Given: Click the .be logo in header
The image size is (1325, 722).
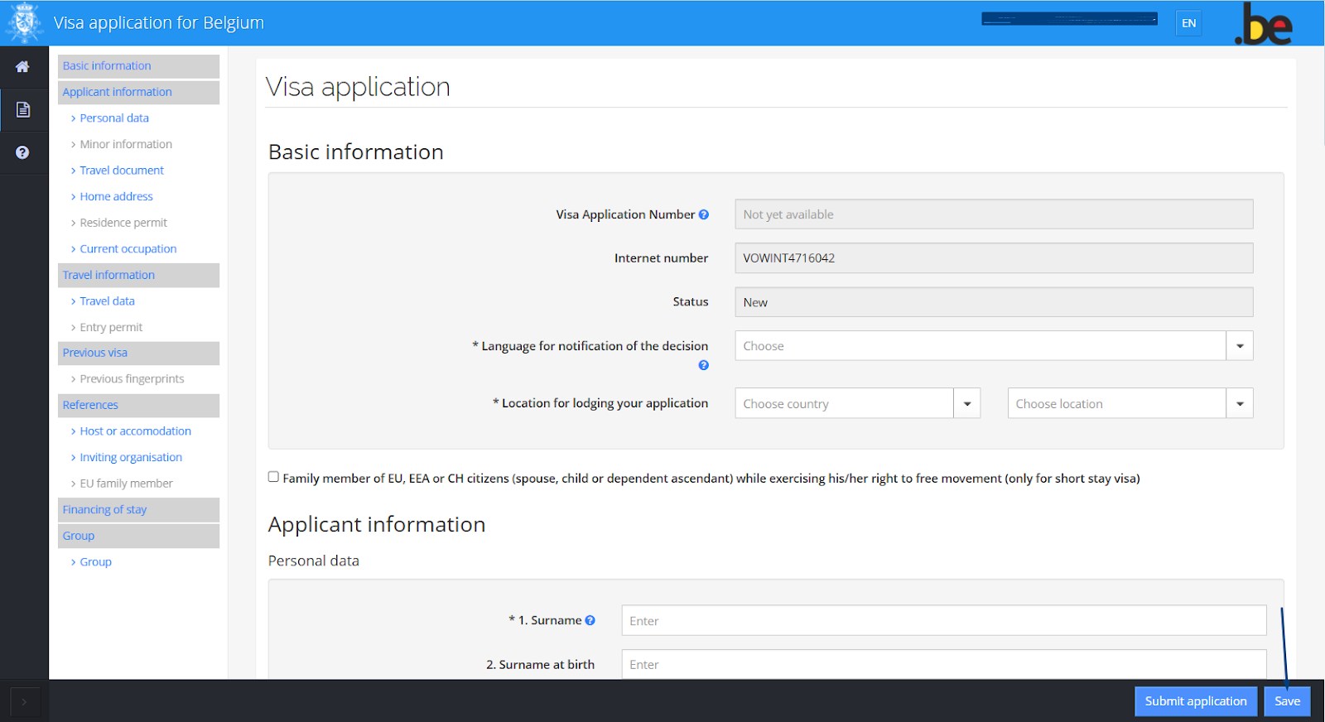Looking at the screenshot, I should point(1264,24).
